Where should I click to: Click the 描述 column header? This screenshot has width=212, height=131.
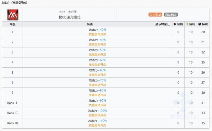[x=90, y=24]
